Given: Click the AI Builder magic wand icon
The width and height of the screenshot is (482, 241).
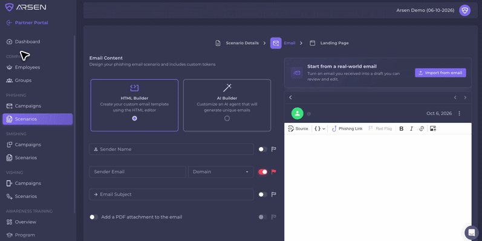Looking at the screenshot, I should pyautogui.click(x=227, y=88).
